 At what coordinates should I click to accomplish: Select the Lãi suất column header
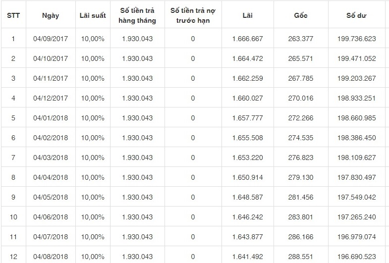[93, 15]
